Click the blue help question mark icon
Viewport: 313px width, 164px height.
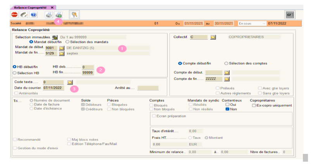point(33,15)
